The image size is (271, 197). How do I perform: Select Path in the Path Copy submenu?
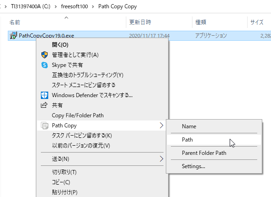click(x=214, y=140)
